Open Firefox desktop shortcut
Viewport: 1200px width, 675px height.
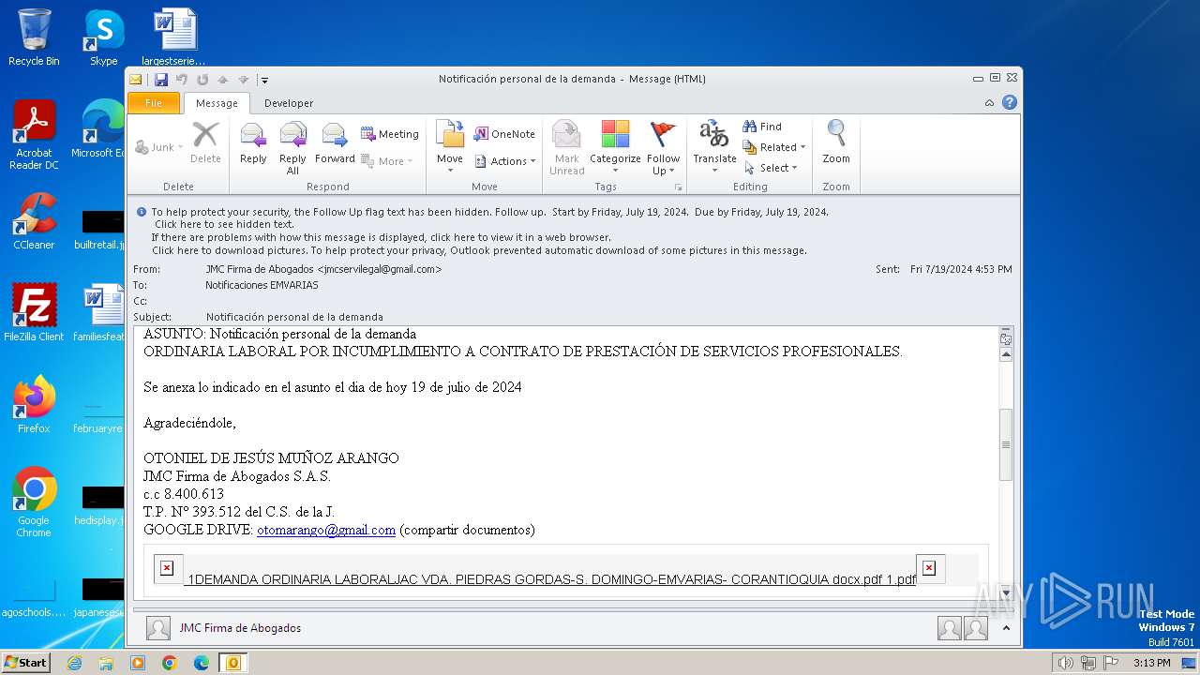click(34, 405)
